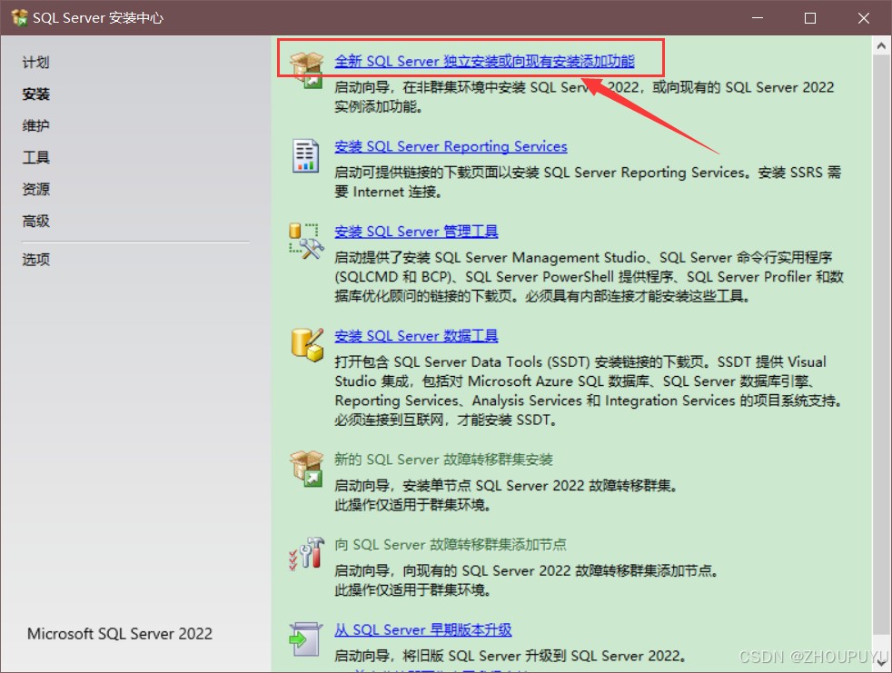Select the 维护 sidebar item
892x673 pixels.
(x=35, y=126)
